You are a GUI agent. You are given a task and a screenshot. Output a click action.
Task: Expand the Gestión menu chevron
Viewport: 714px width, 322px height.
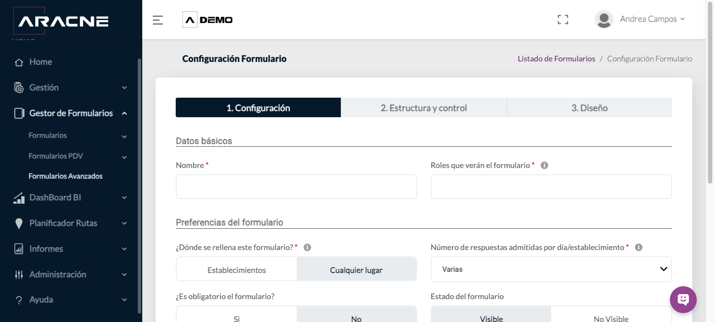point(124,88)
